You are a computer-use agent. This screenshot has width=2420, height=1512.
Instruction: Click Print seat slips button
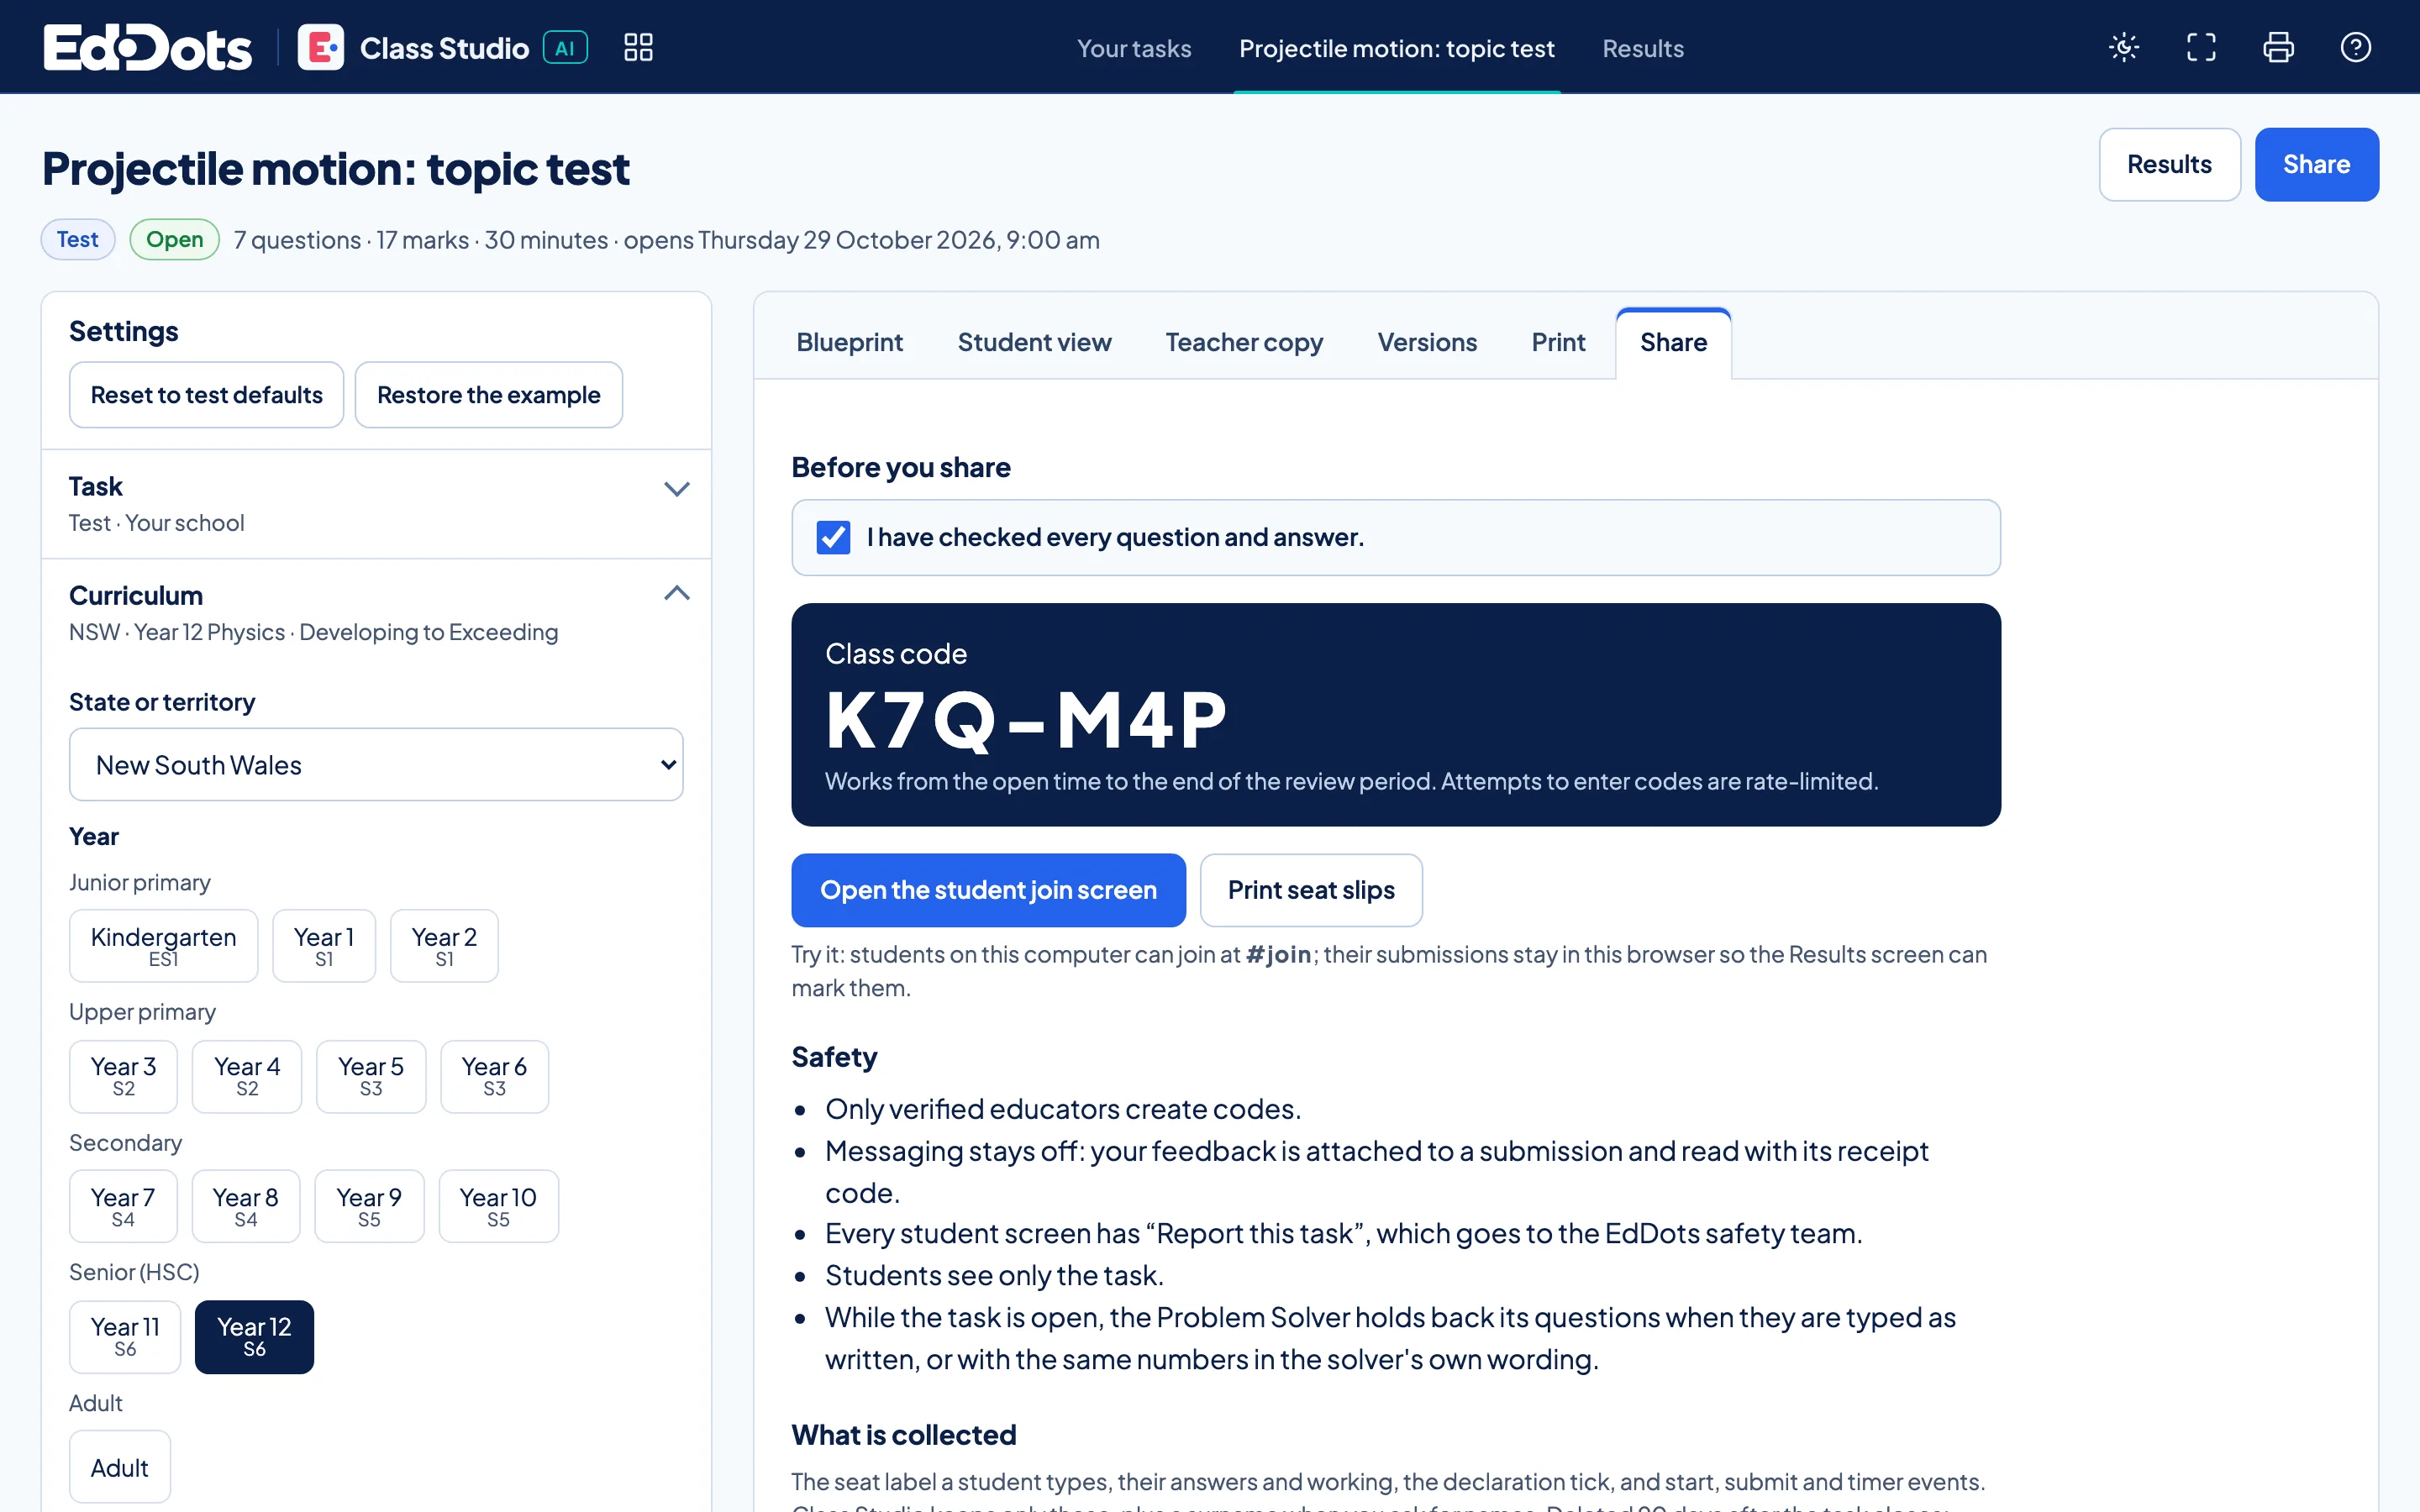[1311, 890]
